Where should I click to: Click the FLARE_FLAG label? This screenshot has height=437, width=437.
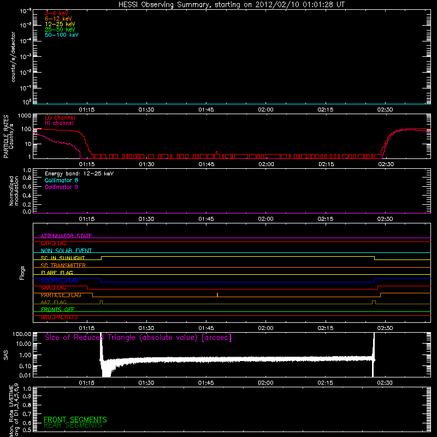(57, 273)
